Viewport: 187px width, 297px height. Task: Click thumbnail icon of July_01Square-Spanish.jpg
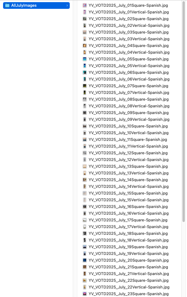tap(85, 5)
